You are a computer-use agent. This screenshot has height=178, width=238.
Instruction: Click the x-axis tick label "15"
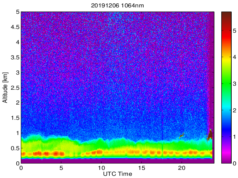[x=141, y=168]
